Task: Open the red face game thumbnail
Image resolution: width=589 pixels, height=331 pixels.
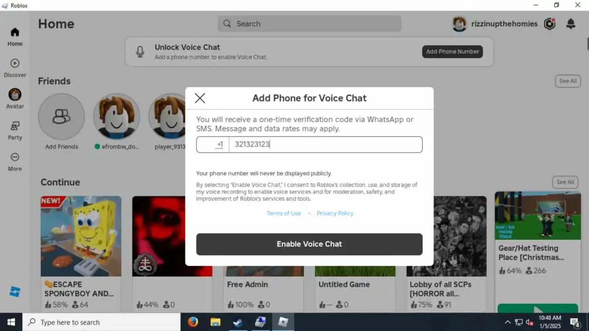Action: point(159,236)
